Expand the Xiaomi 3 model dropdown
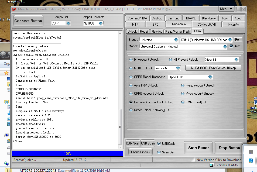The height and width of the screenshot is (172, 257). [x=236, y=60]
